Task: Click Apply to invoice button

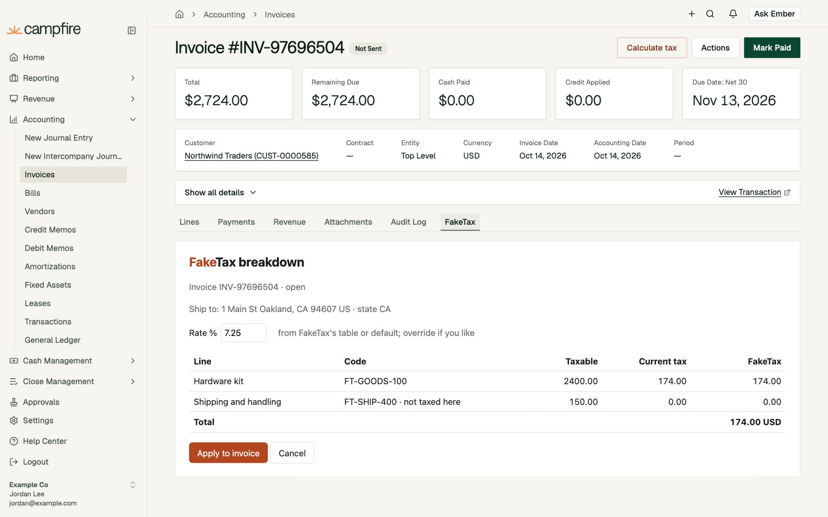Action: click(228, 453)
